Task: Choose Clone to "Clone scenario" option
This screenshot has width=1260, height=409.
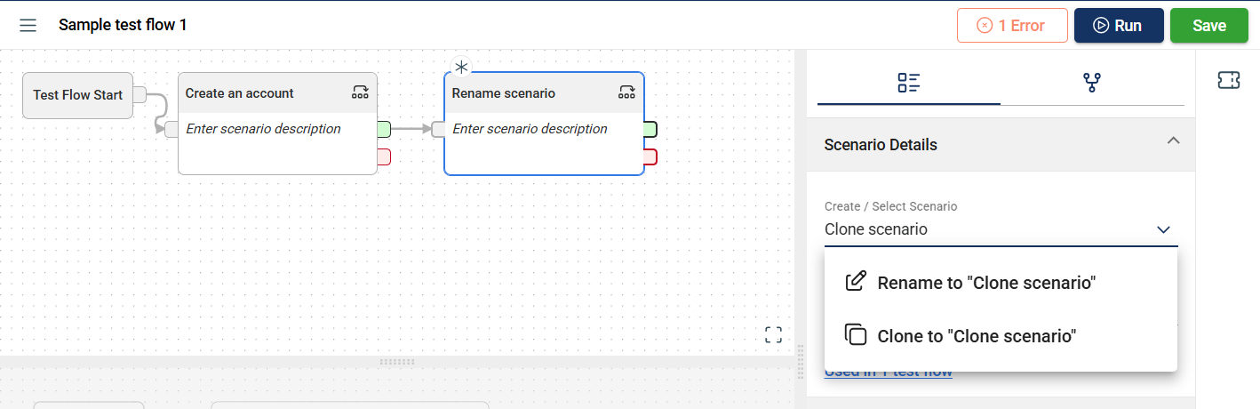Action: click(x=977, y=336)
